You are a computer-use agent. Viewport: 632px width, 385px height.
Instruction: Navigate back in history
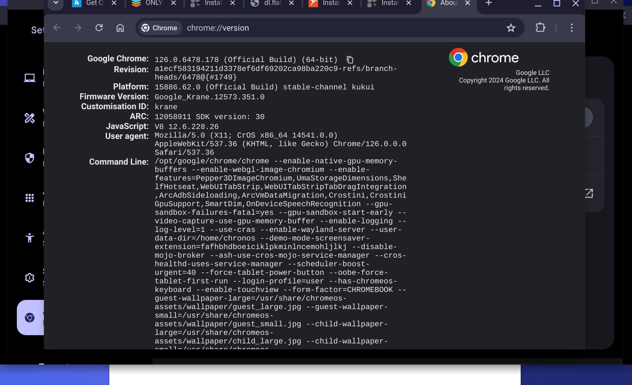tap(57, 28)
